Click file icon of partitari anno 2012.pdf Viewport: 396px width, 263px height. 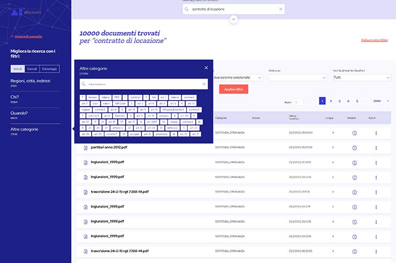(85, 148)
